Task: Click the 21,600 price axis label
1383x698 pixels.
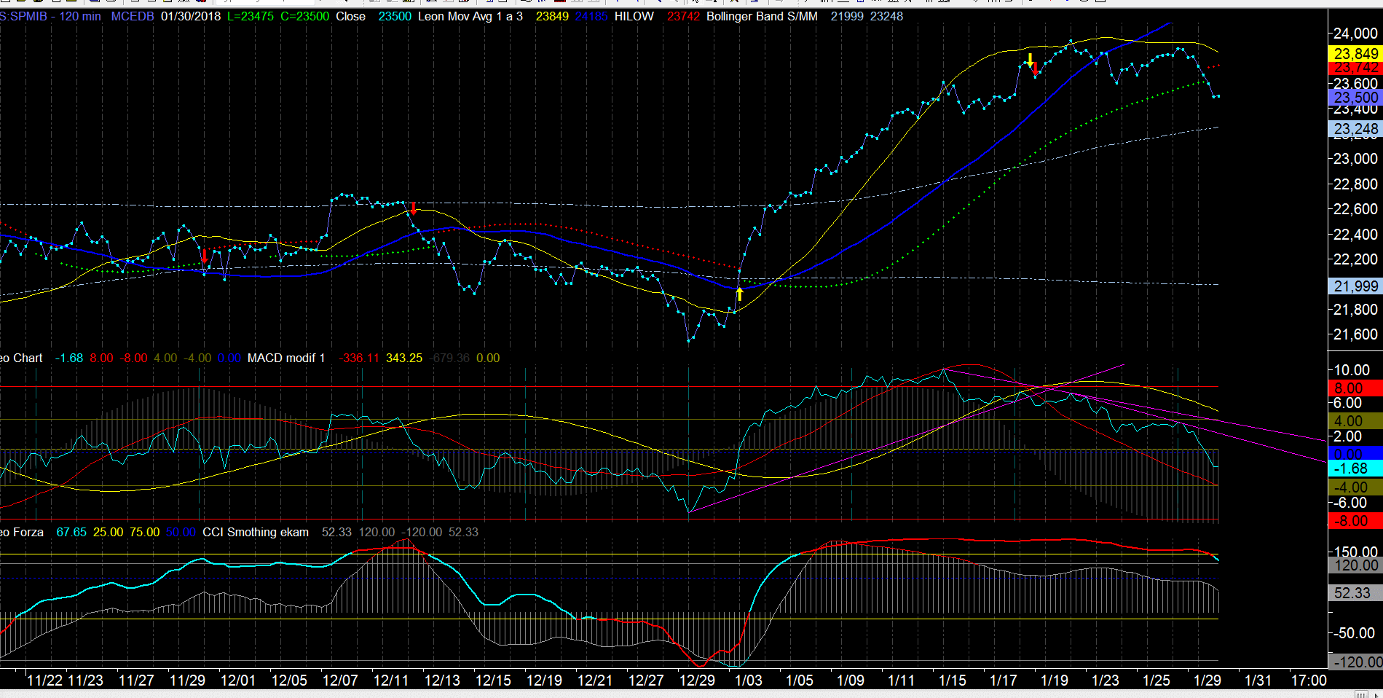Action: click(1355, 334)
